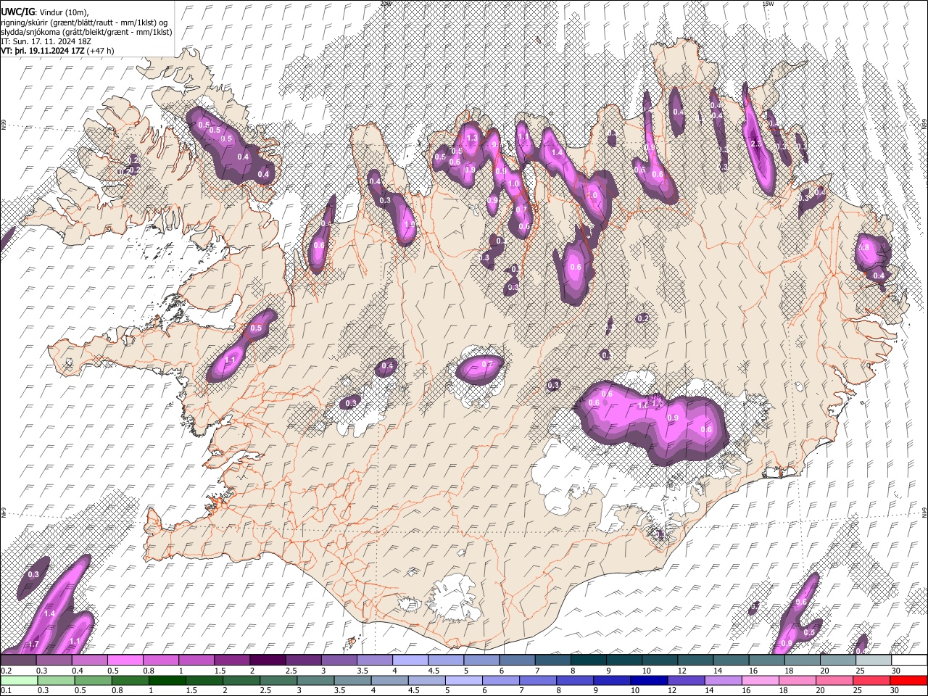Click lower legend swatch for 0.1 to 0.3
The width and height of the screenshot is (928, 696).
click(x=18, y=680)
